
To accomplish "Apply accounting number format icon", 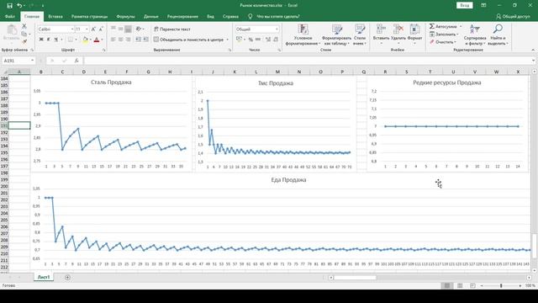I will [239, 40].
